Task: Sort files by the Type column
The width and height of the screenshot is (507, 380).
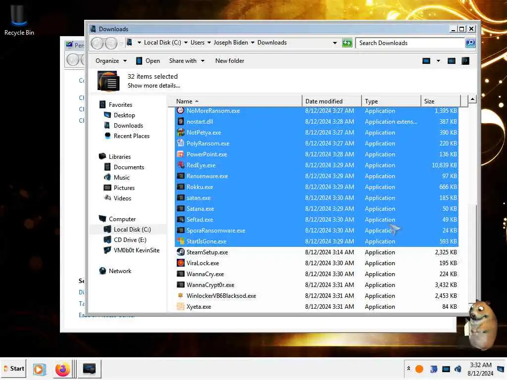Action: (x=391, y=101)
